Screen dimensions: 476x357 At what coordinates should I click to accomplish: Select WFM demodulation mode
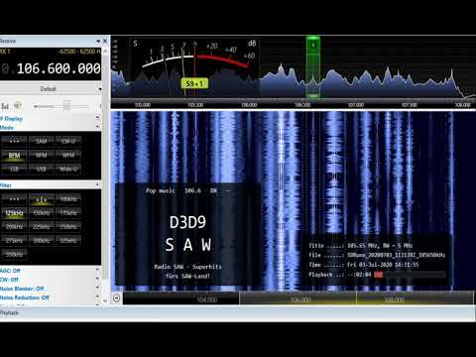(x=68, y=155)
